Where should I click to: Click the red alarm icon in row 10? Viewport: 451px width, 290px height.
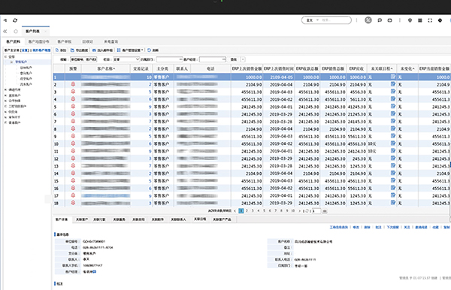click(73, 143)
